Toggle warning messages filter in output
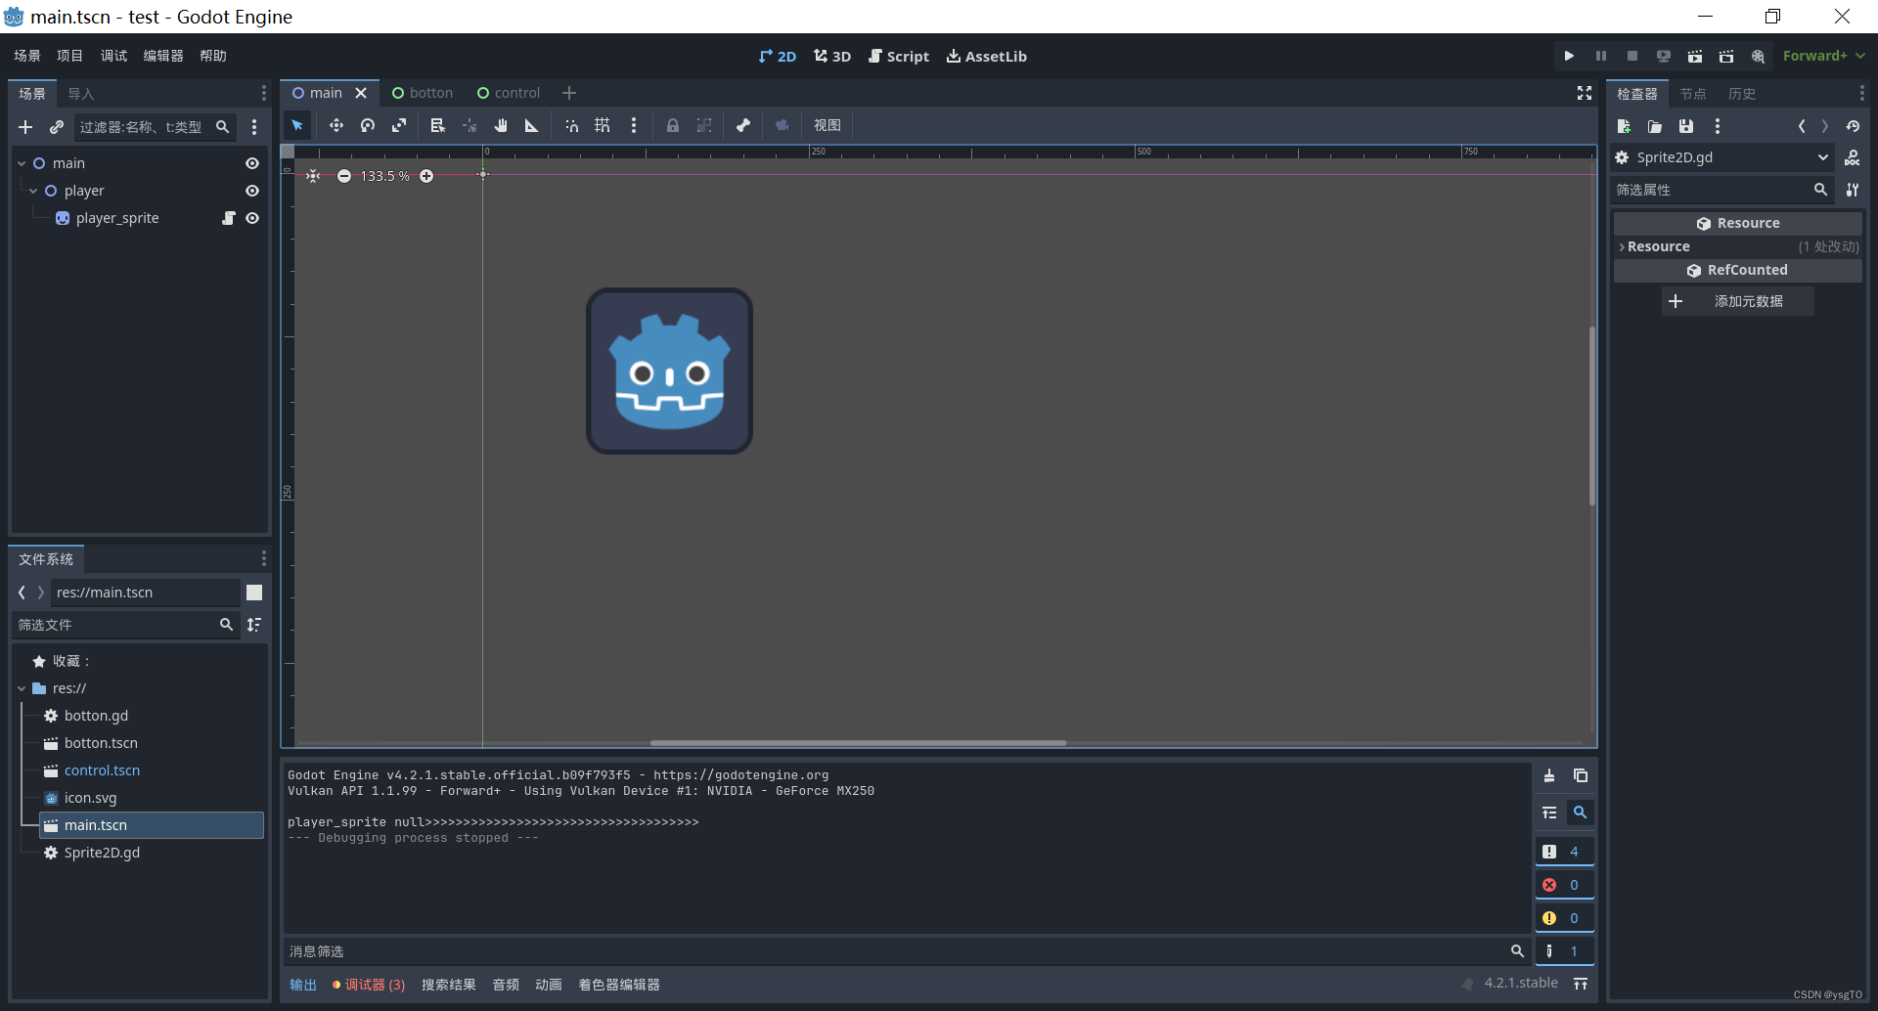1878x1011 pixels. [x=1564, y=918]
